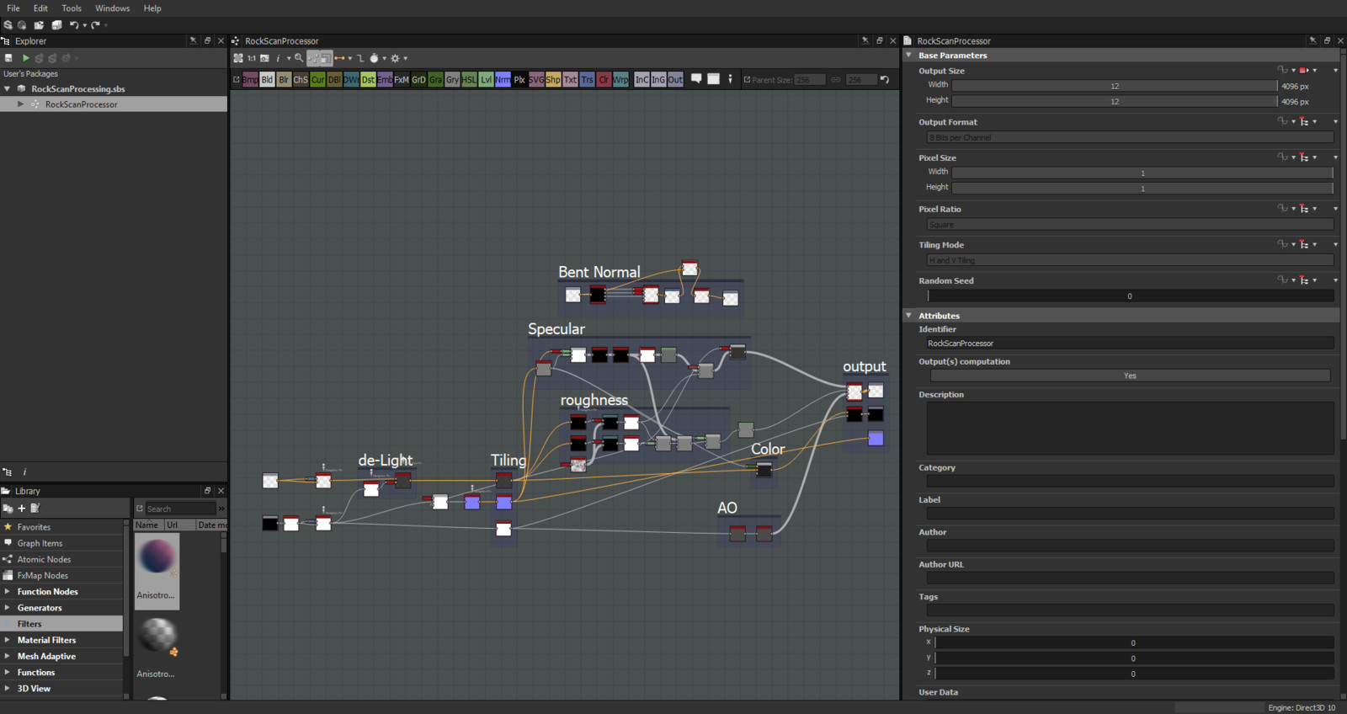
Task: Click the 1:1 zoom reset icon
Action: [252, 58]
